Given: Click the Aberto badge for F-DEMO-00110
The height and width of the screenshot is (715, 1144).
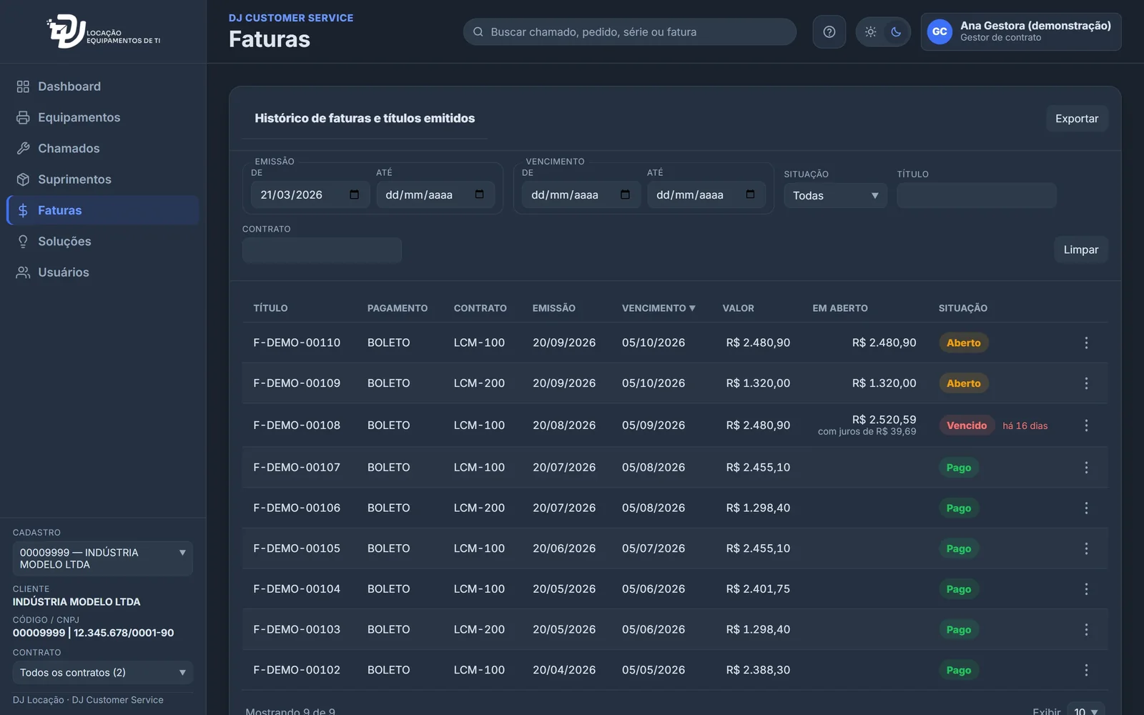Looking at the screenshot, I should click(963, 342).
